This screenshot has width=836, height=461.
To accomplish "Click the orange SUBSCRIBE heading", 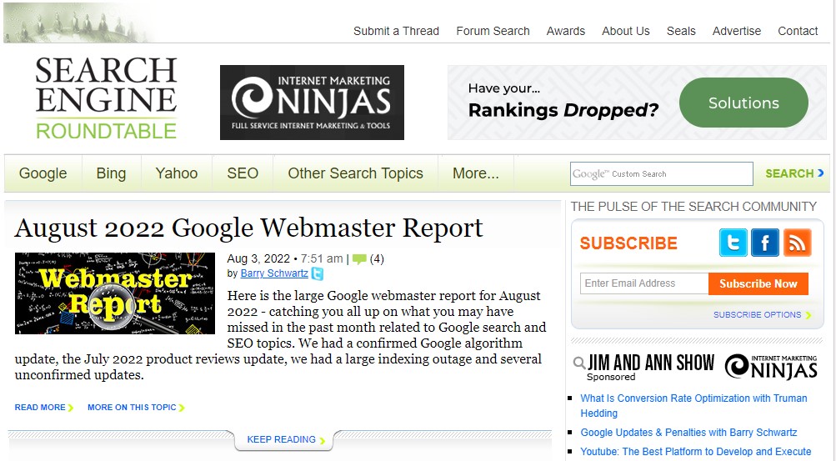I will [x=628, y=243].
